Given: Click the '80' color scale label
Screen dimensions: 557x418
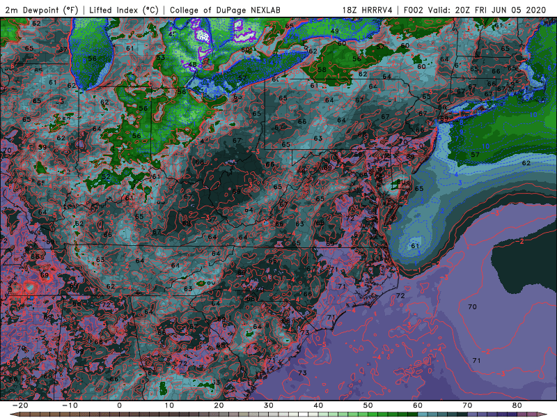Looking at the screenshot, I should point(517,405).
